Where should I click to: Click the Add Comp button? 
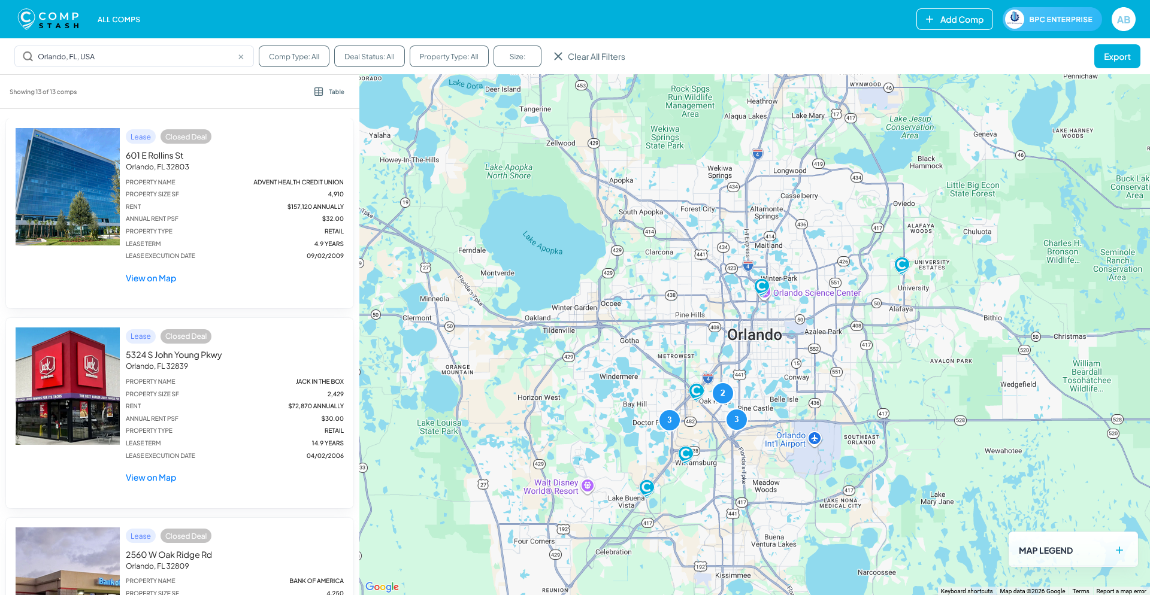(954, 19)
